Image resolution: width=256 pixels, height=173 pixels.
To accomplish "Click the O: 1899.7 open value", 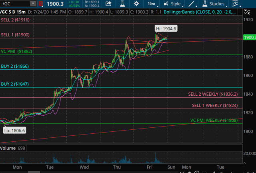I will tap(78, 12).
